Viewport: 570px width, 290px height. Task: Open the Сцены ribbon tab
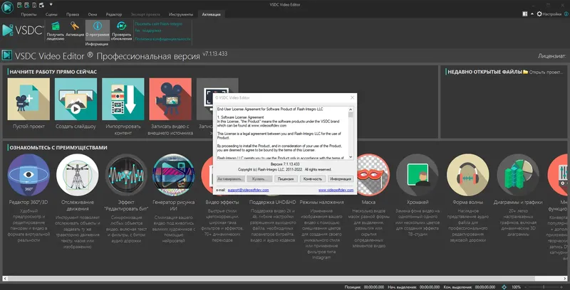pos(51,14)
